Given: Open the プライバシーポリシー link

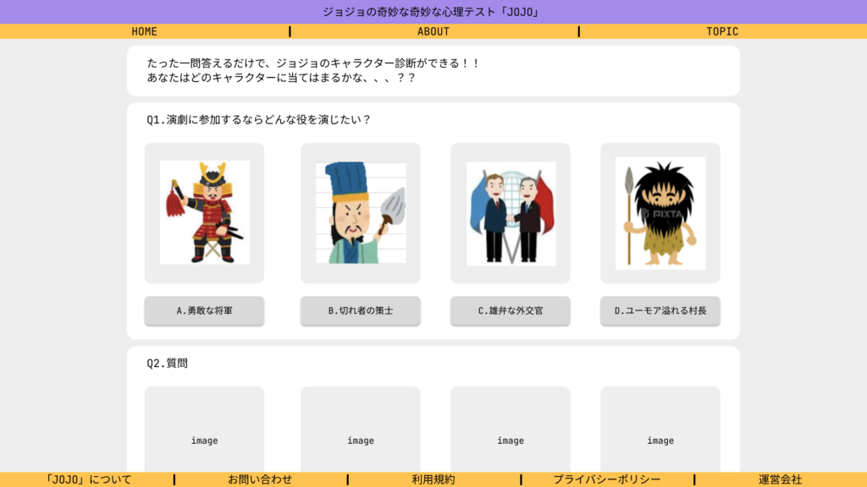Looking at the screenshot, I should click(x=606, y=479).
